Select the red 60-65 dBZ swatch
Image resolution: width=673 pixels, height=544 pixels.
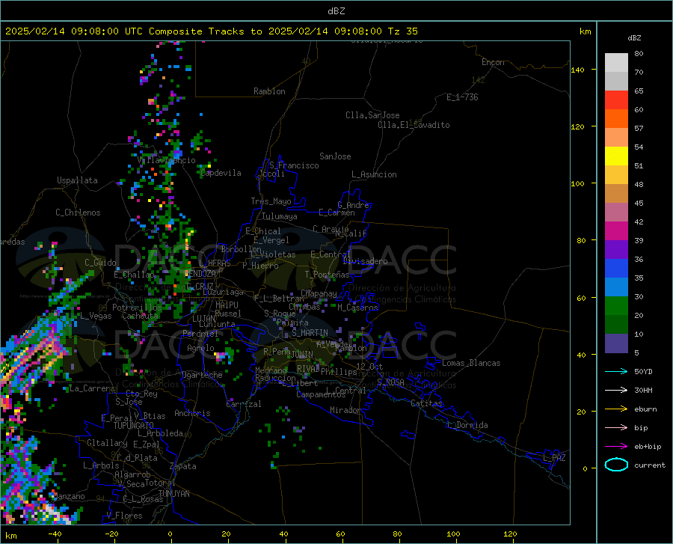[x=616, y=100]
